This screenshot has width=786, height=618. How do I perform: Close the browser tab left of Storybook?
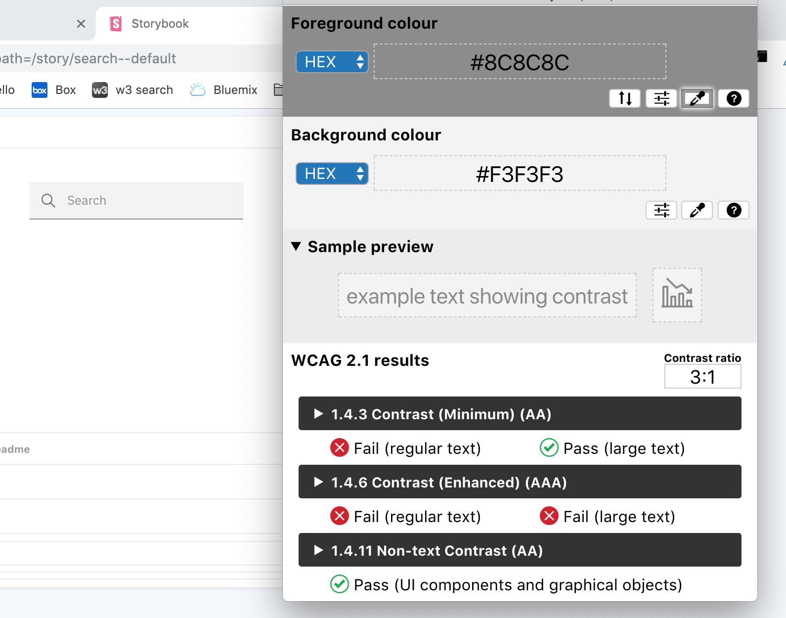pyautogui.click(x=81, y=24)
